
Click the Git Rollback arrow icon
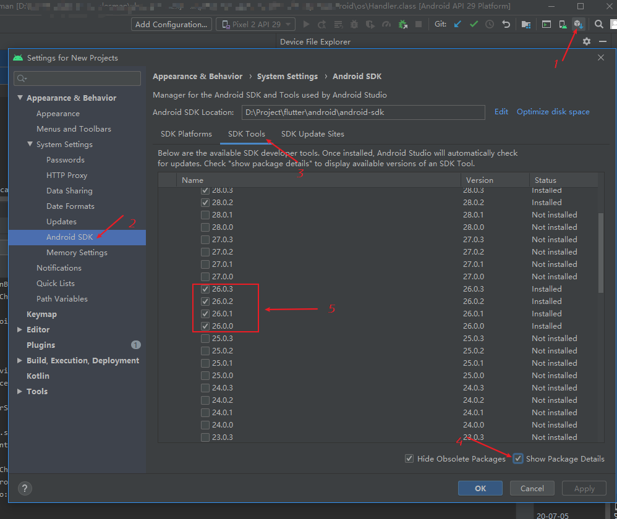click(x=506, y=24)
